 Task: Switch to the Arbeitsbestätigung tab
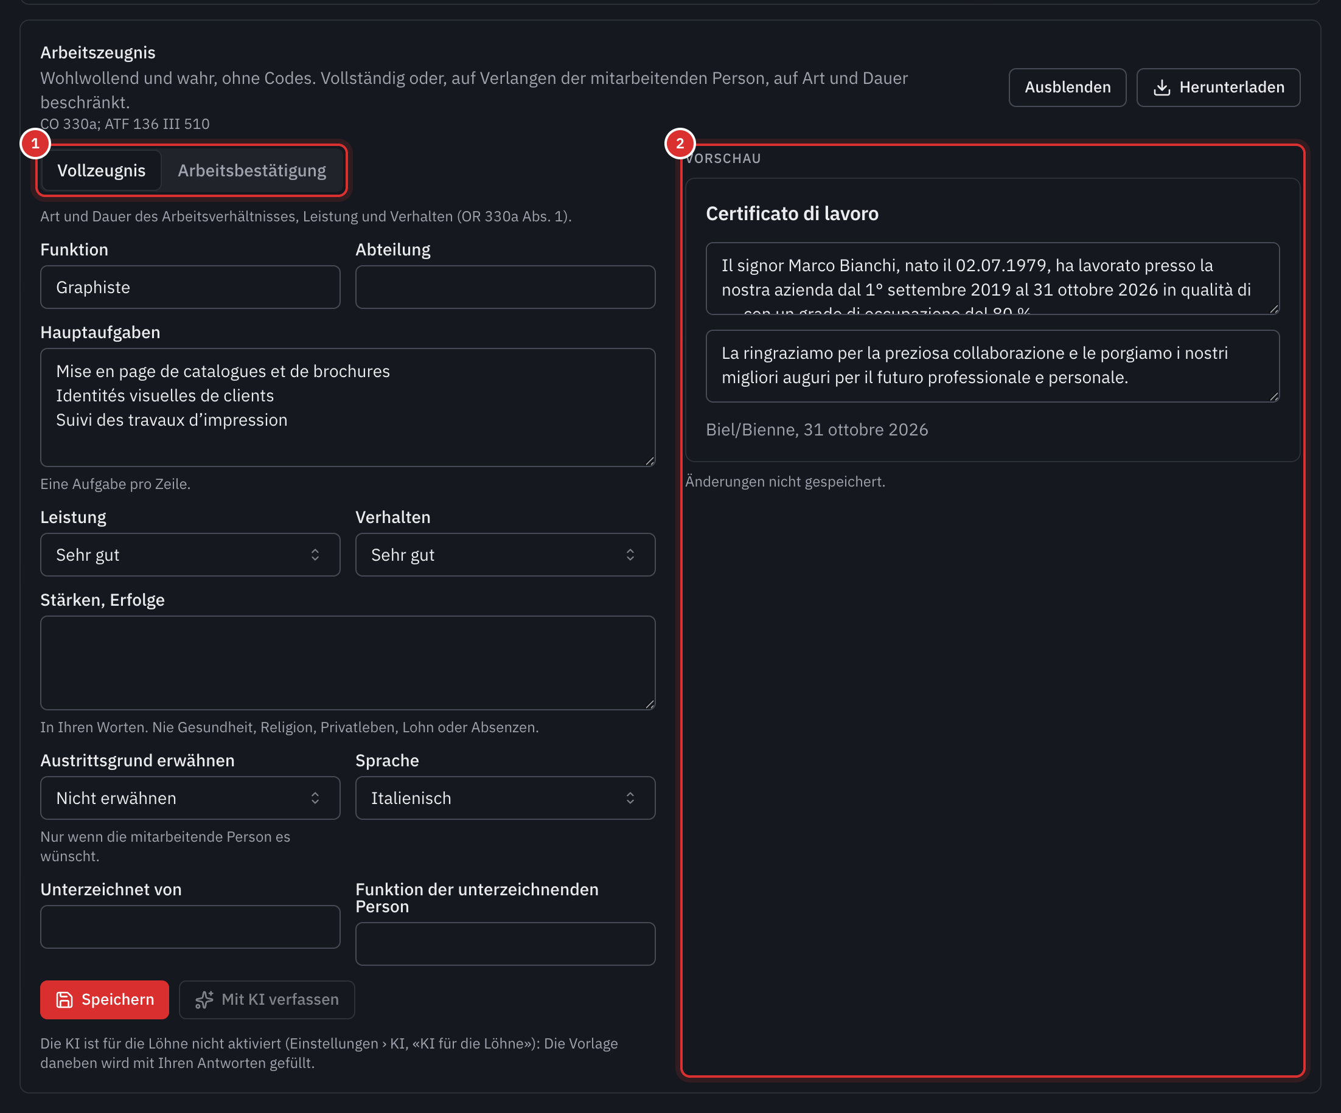click(252, 170)
